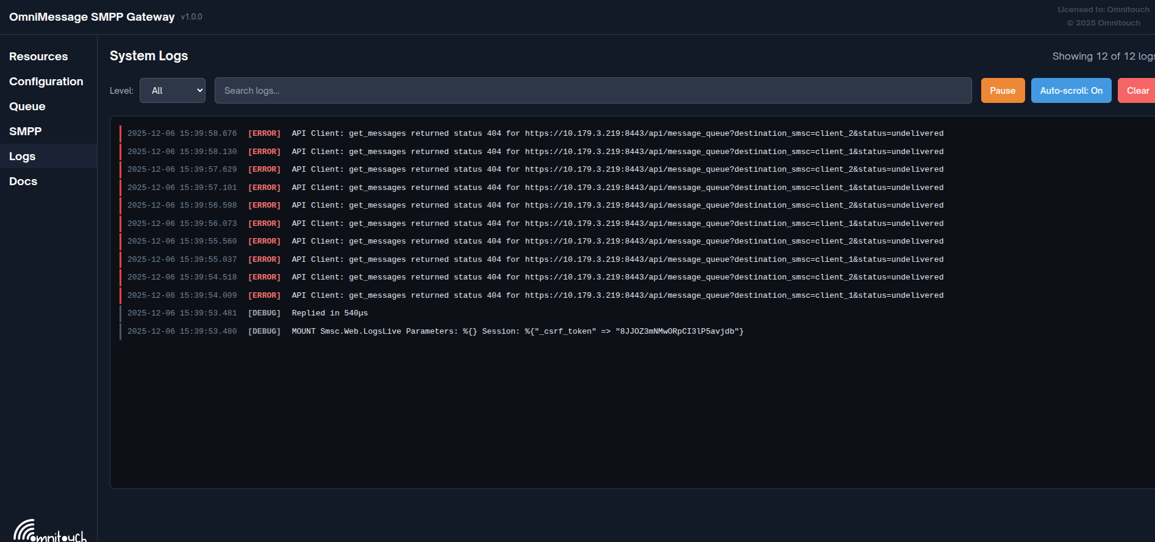Image resolution: width=1155 pixels, height=542 pixels.
Task: Click the System Logs heading
Action: [149, 56]
